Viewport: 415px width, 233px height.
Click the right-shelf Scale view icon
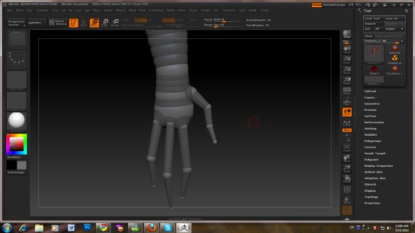pyautogui.click(x=347, y=169)
